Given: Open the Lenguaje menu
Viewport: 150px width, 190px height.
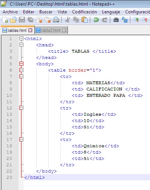Looking at the screenshot, I should (x=111, y=12).
